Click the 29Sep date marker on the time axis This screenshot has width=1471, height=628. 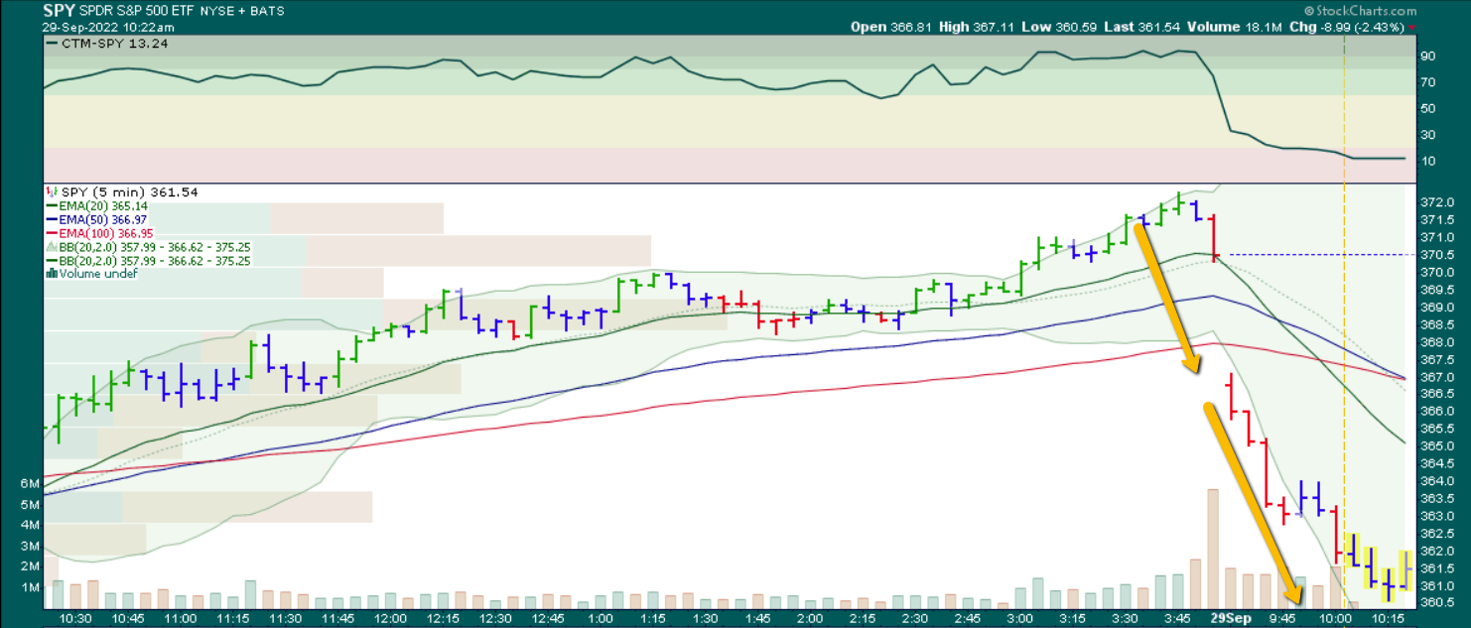pos(1230,617)
